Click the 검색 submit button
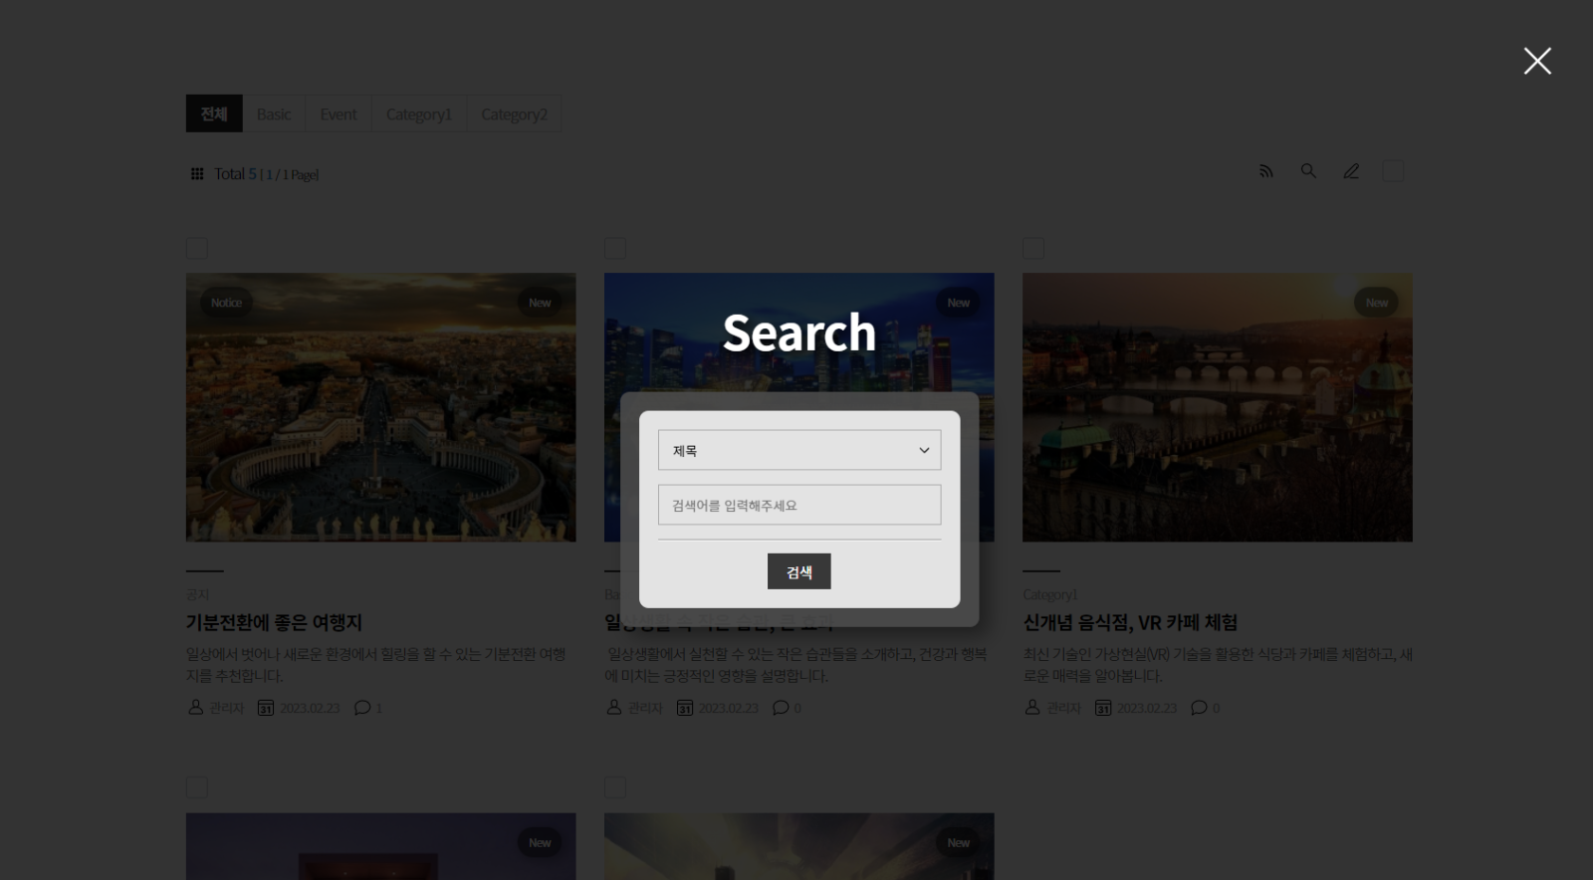 798,571
